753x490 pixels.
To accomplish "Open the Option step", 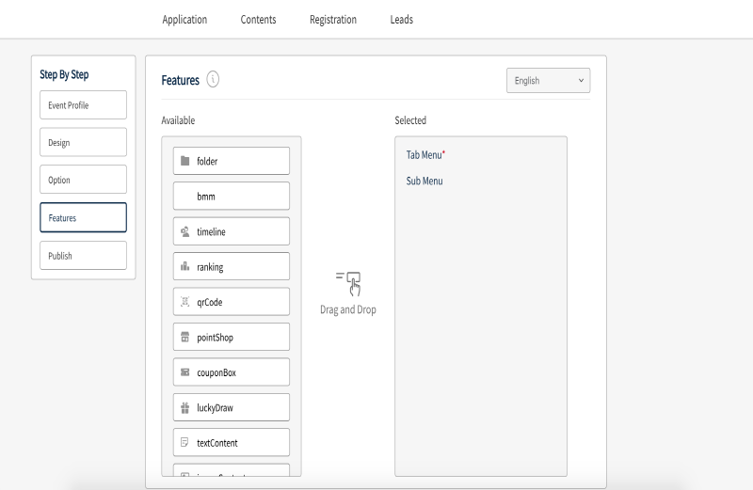I will [x=83, y=180].
